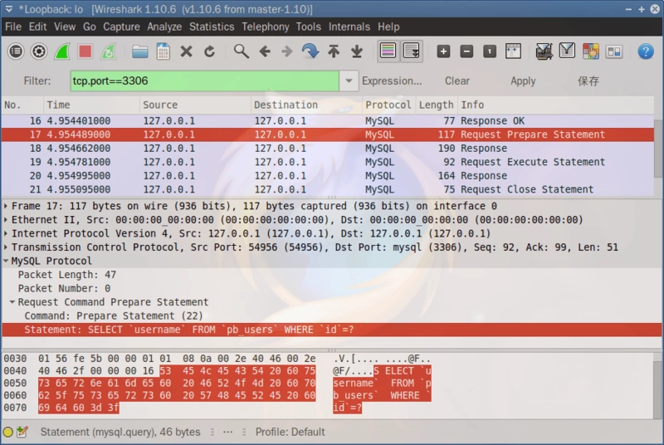
Task: Open the blue help question icon
Action: (646, 51)
